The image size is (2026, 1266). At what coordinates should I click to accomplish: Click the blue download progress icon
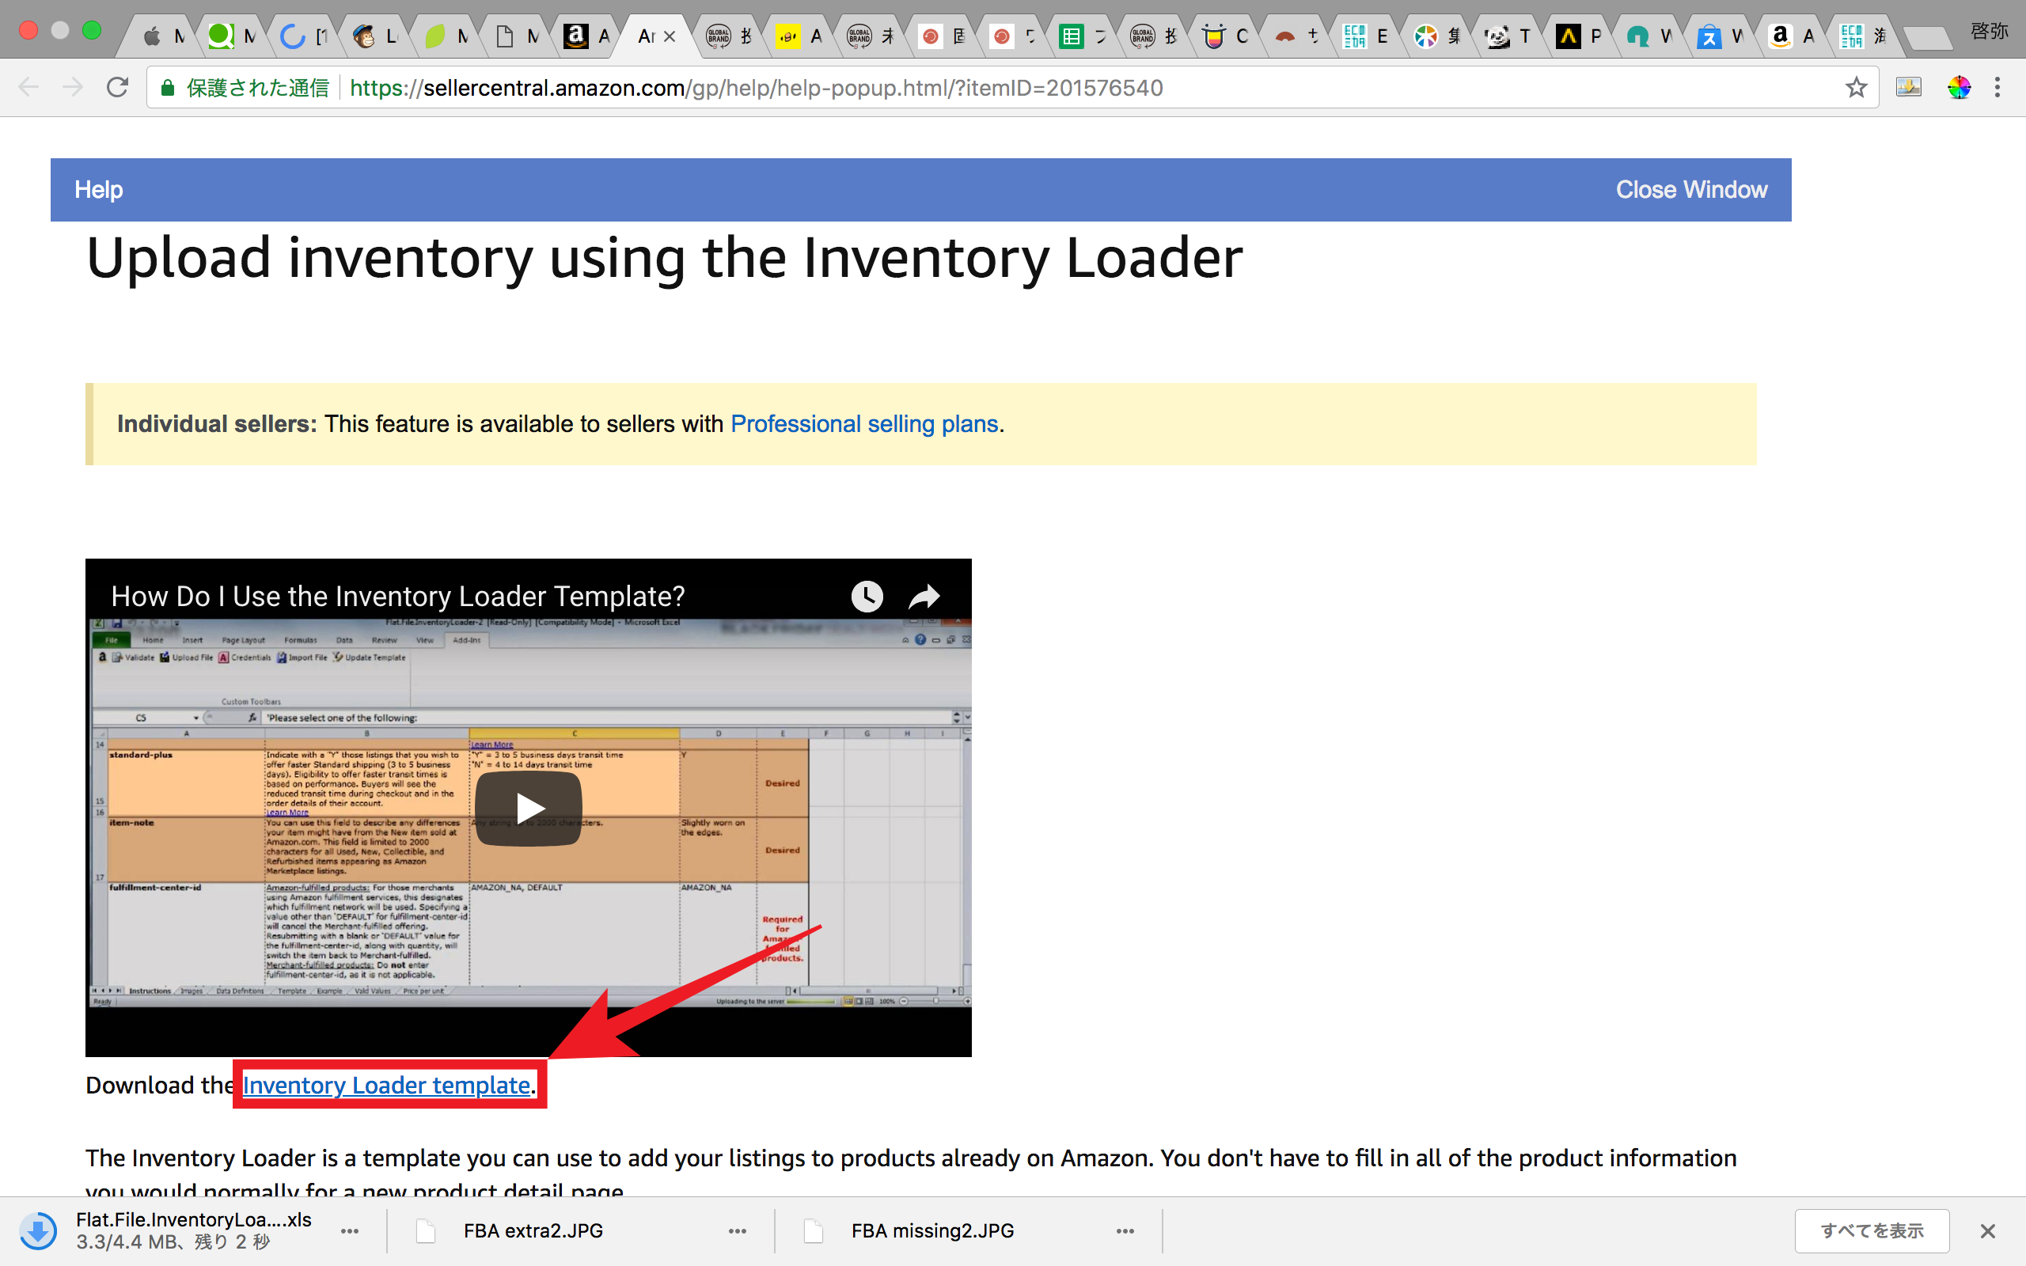pos(38,1231)
